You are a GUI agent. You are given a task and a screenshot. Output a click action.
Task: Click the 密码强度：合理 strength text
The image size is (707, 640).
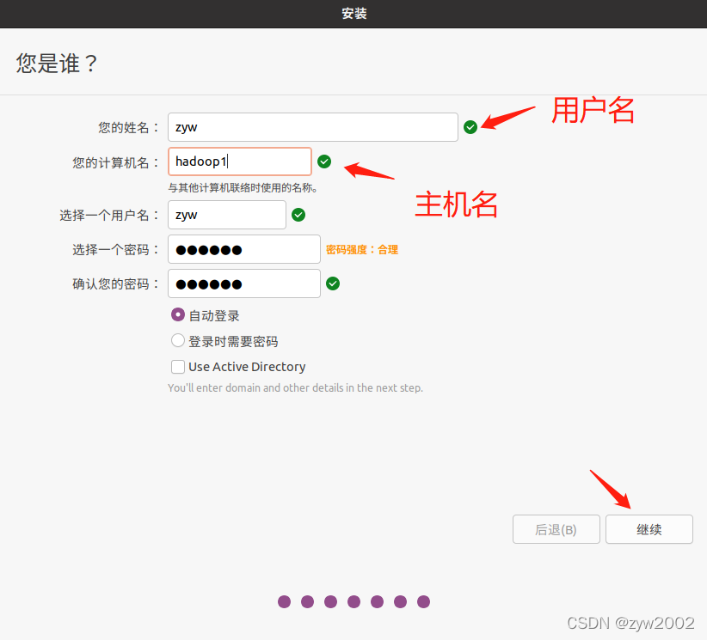pos(362,249)
